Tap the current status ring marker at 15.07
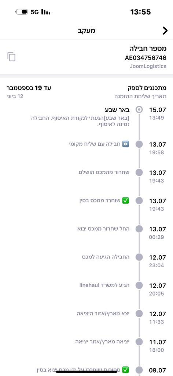Image resolution: width=173 pixels, height=376 pixels. pyautogui.click(x=139, y=110)
